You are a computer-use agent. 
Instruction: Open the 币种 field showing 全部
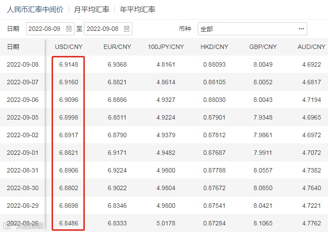point(253,29)
